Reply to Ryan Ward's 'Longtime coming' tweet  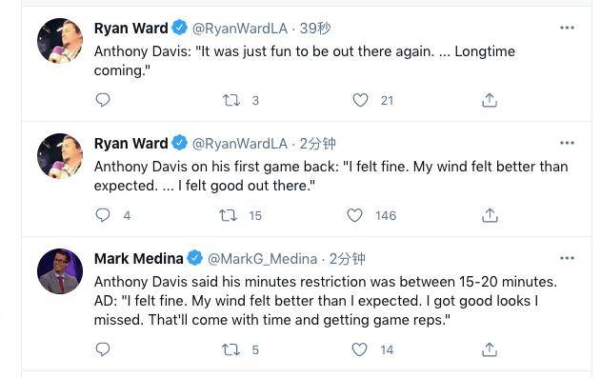tap(103, 100)
